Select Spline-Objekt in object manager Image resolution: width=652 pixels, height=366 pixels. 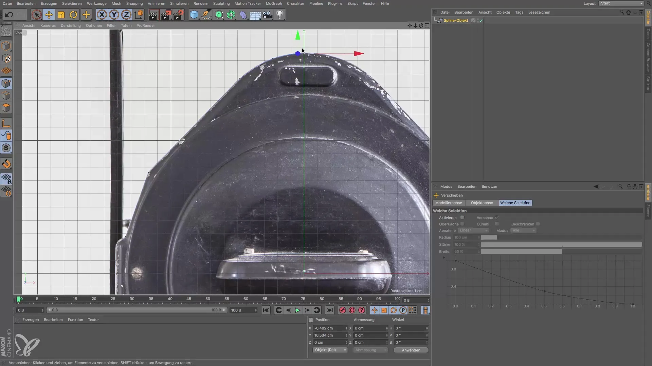point(456,21)
